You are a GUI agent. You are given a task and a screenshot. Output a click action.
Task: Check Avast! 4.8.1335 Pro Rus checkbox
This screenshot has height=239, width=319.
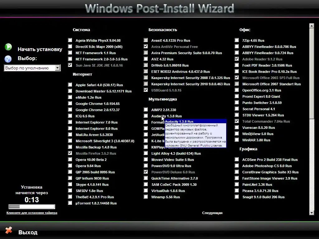(146, 40)
